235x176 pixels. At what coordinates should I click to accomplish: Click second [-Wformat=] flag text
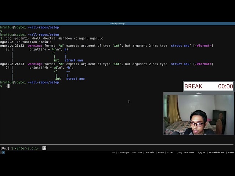[203, 64]
